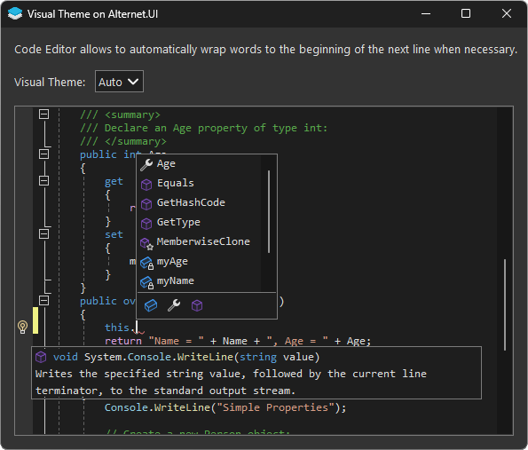This screenshot has height=450, width=528.
Task: Collapse the 'public int Age' property outline
Action: click(43, 154)
